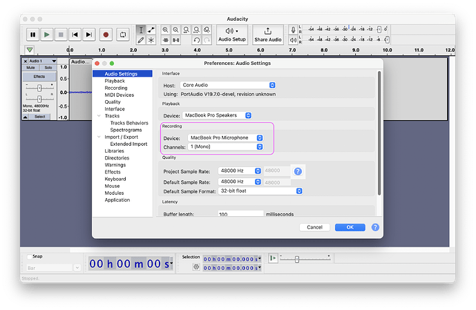
Task: Click the Stop transport button
Action: [61, 35]
